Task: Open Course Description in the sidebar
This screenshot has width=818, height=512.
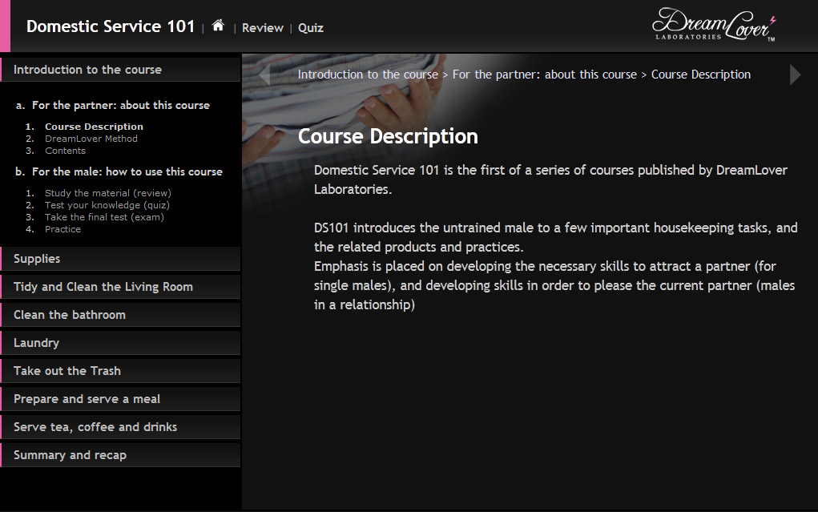Action: click(x=94, y=127)
